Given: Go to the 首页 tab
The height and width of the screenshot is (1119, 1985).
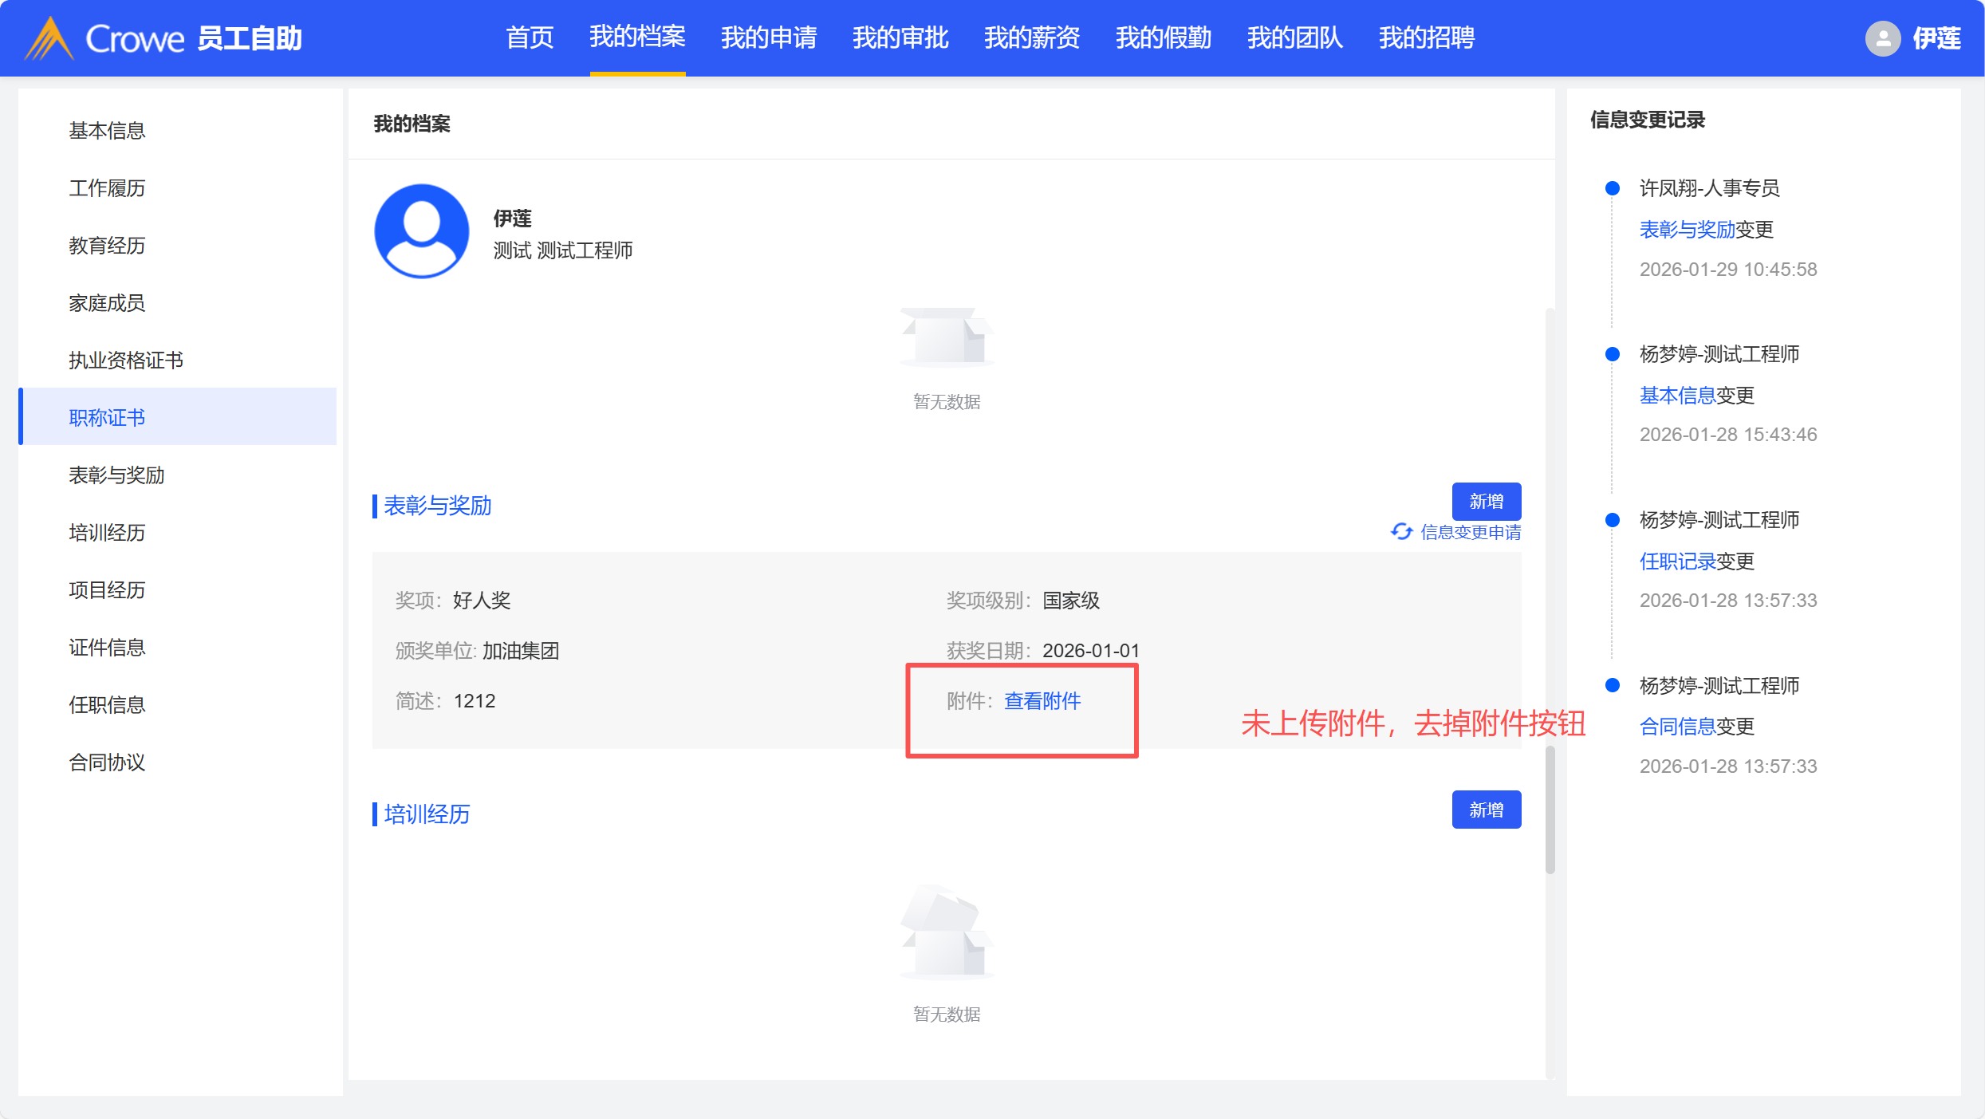Looking at the screenshot, I should pyautogui.click(x=530, y=37).
